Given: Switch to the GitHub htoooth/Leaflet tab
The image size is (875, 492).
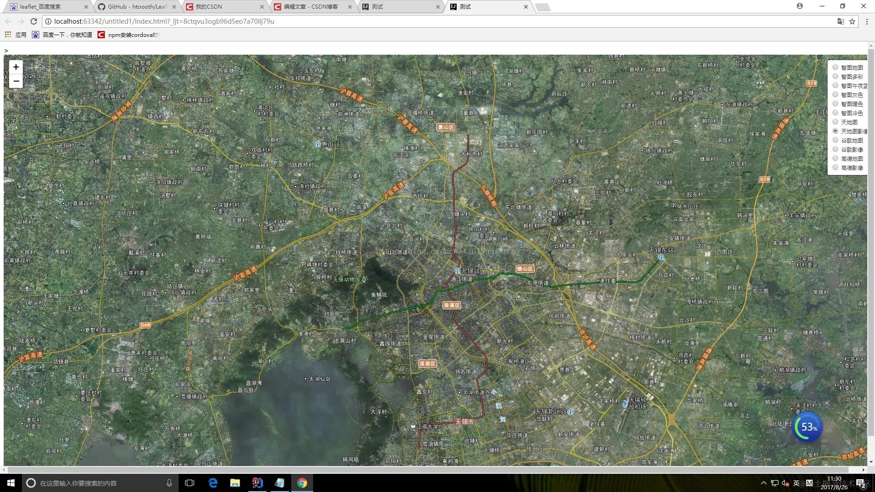Looking at the screenshot, I should coord(137,7).
